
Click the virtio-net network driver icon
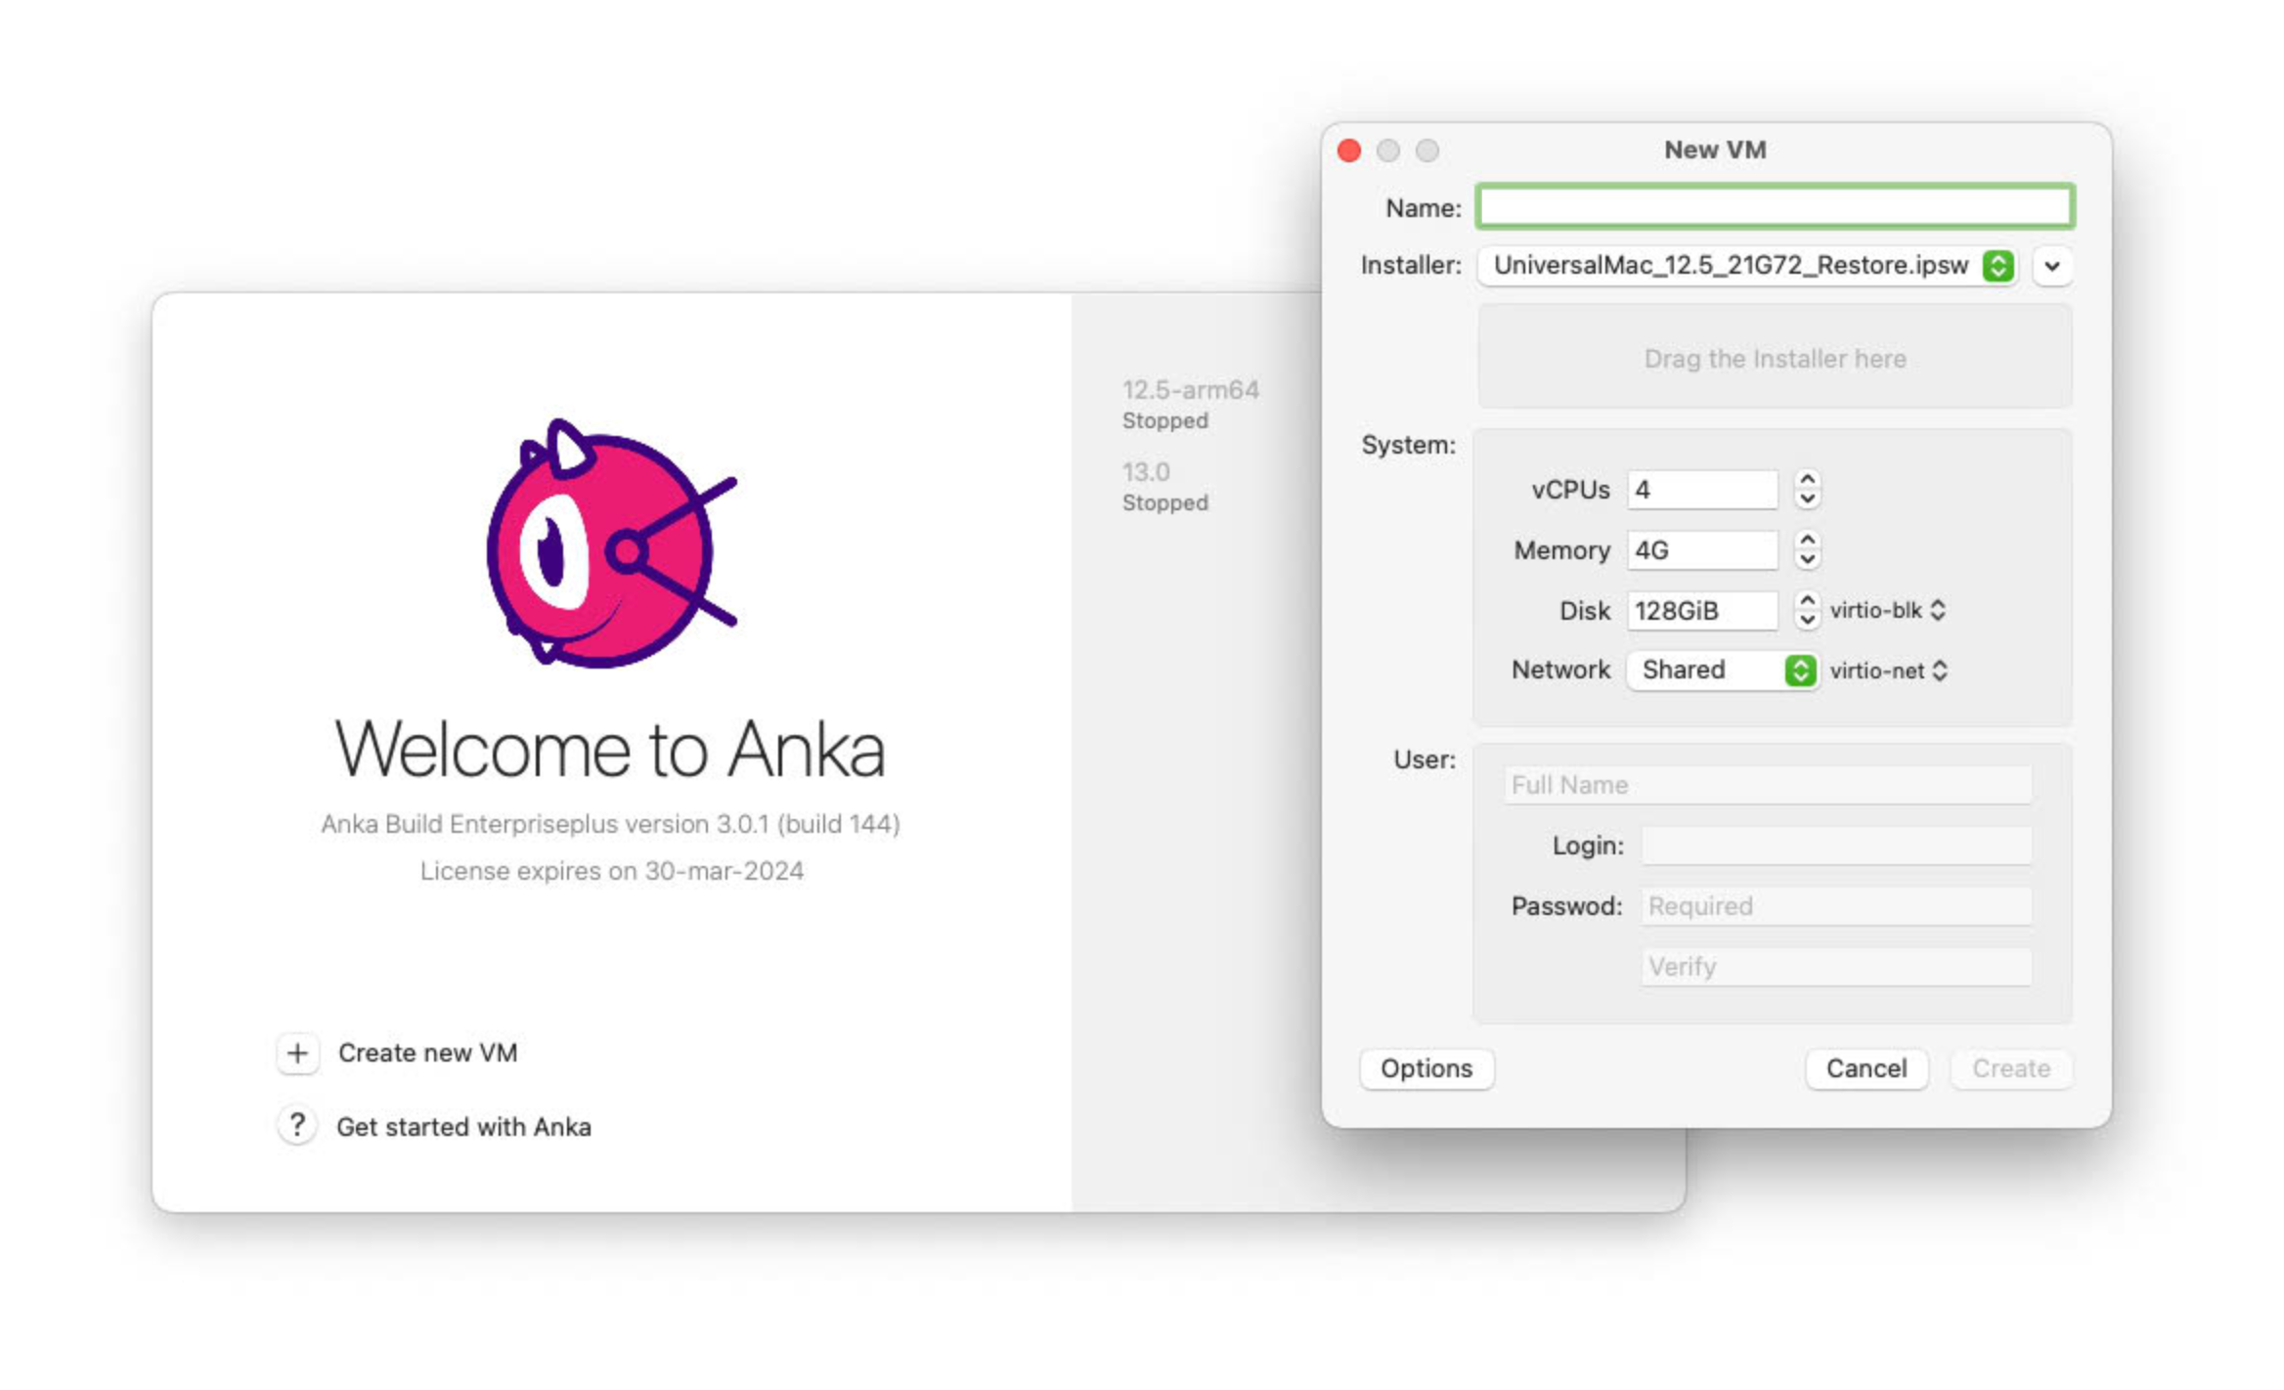click(x=1943, y=669)
